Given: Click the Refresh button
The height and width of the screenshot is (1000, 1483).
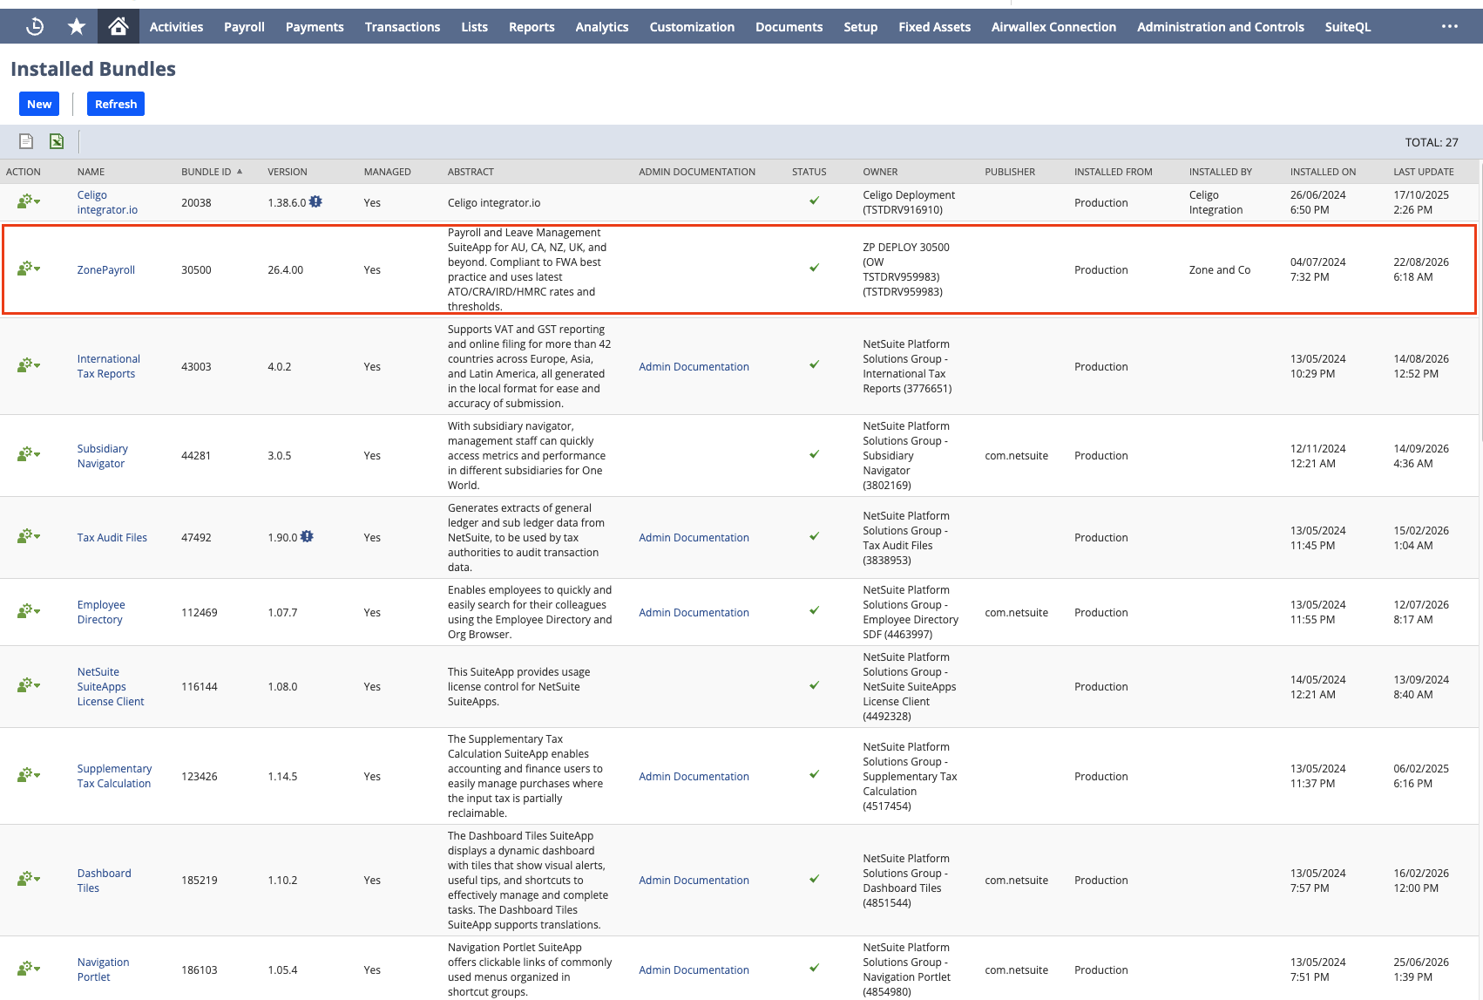Looking at the screenshot, I should [x=116, y=104].
